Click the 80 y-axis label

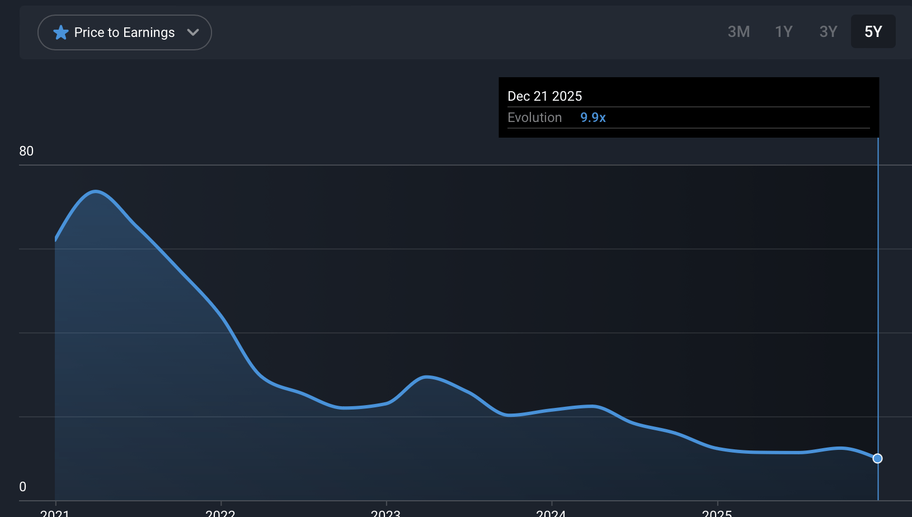pyautogui.click(x=26, y=151)
